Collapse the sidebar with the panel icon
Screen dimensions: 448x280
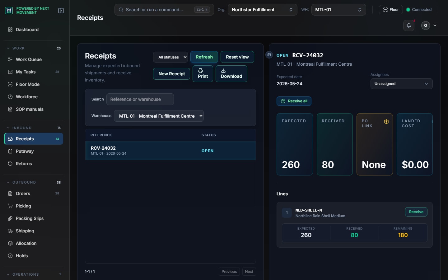61,11
